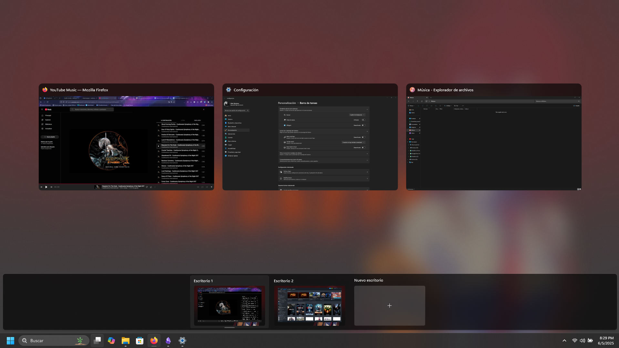
Task: Open the Windows Start menu
Action: tap(10, 341)
